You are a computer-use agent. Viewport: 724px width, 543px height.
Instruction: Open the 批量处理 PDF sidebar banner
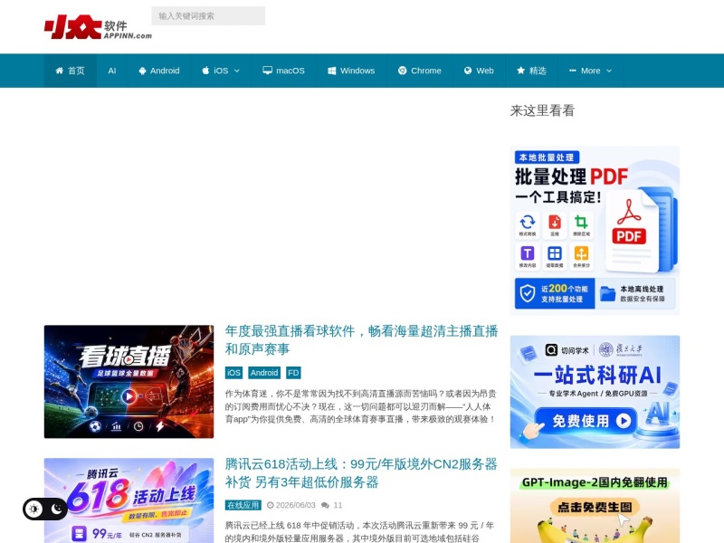(595, 231)
